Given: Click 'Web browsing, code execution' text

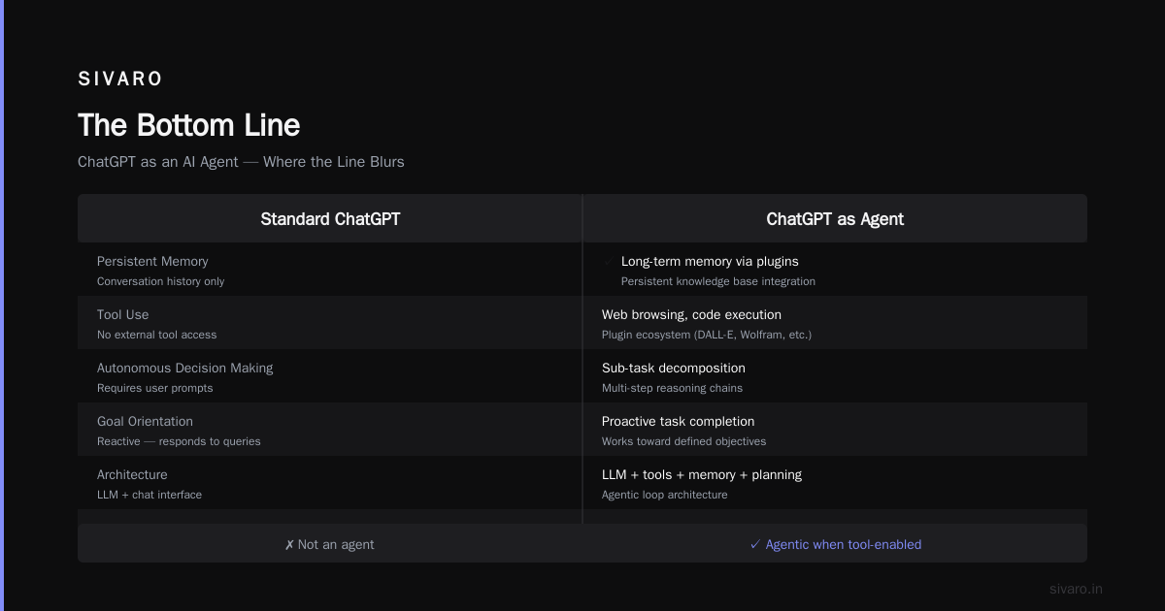Looking at the screenshot, I should 691,315.
